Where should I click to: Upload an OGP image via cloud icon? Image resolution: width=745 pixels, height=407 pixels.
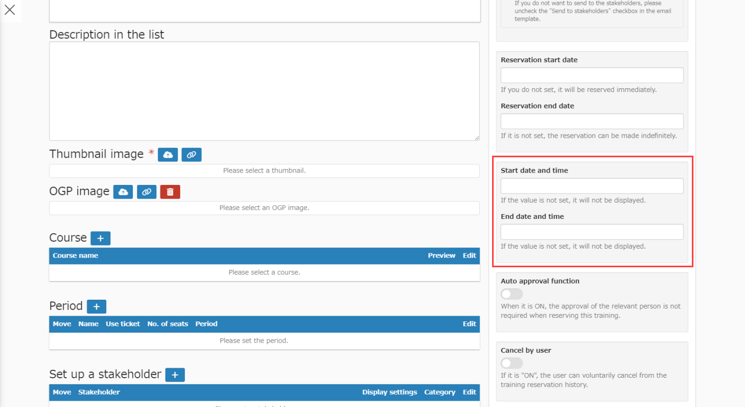click(123, 192)
